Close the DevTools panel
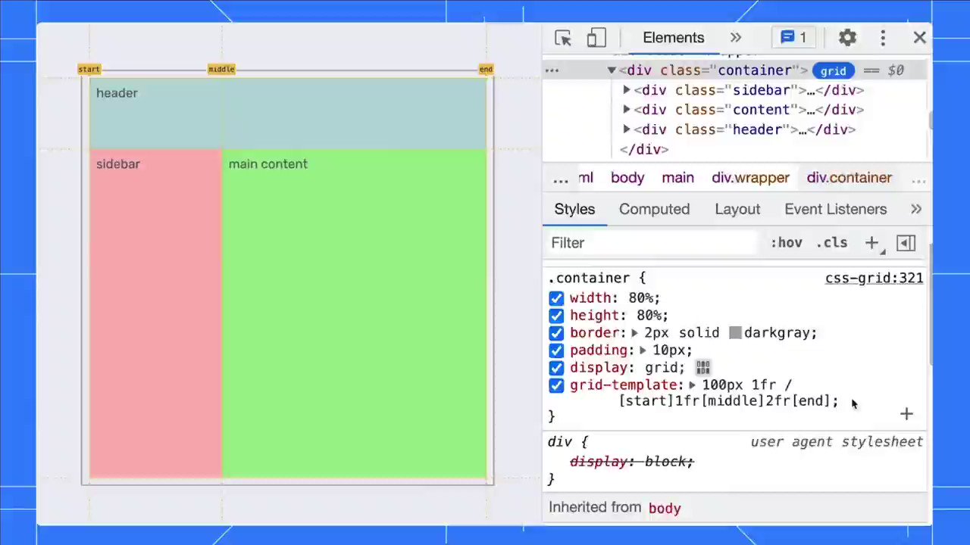970x545 pixels. [x=919, y=38]
